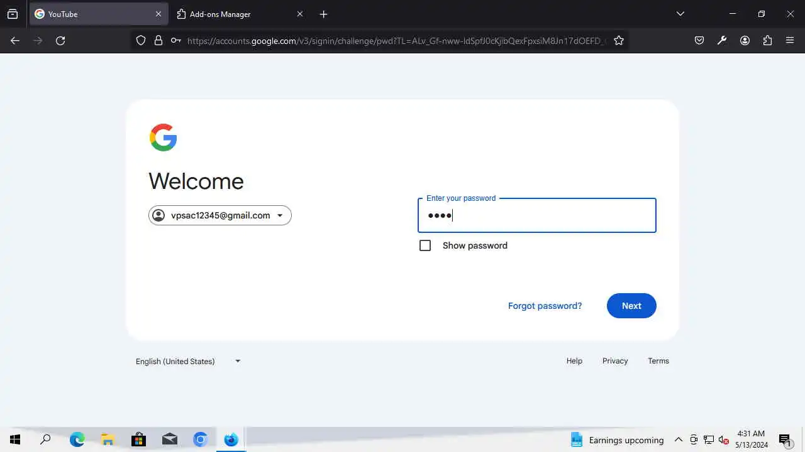Save page to Pocket

pos(699,40)
